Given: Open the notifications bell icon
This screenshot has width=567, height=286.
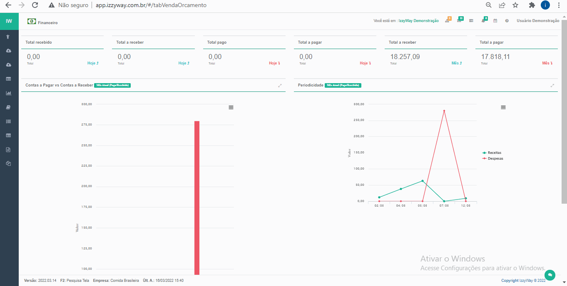Looking at the screenshot, I should (x=483, y=21).
